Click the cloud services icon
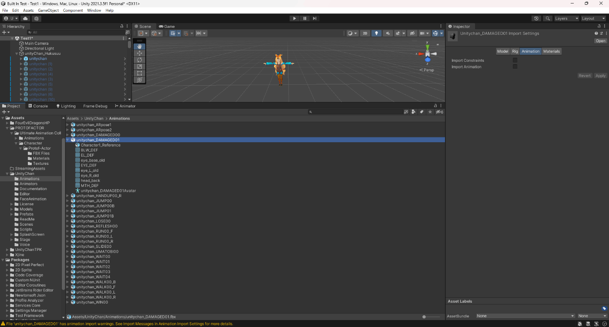The width and height of the screenshot is (609, 327). 25,19
